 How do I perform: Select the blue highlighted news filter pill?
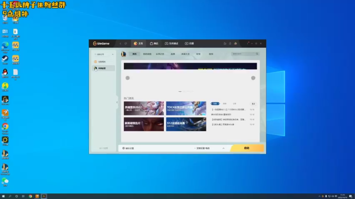click(215, 103)
